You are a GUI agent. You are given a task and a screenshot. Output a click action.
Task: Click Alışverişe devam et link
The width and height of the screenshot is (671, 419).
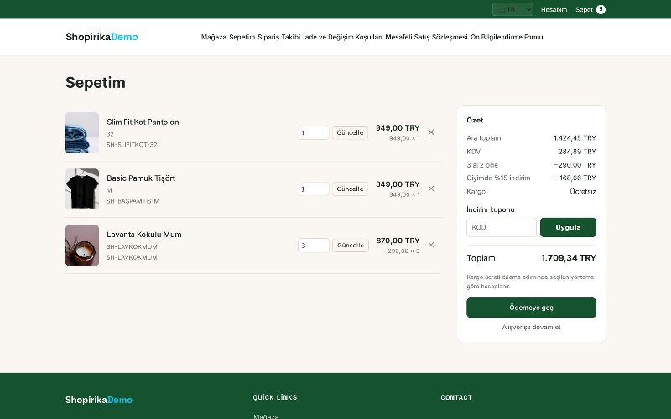531,327
